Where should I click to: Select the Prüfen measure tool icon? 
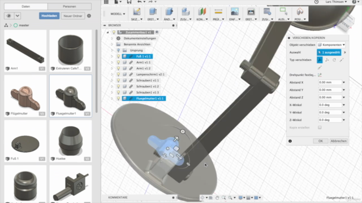click(218, 11)
